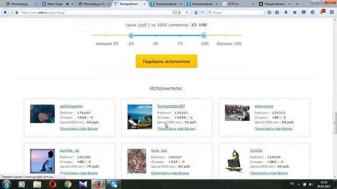Open the dropdown arrow beside the toolbar home icon
Viewport: 337px width, 189px height.
(x=202, y=13)
